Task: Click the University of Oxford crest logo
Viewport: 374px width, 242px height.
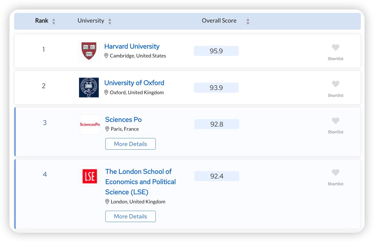Action: point(89,87)
